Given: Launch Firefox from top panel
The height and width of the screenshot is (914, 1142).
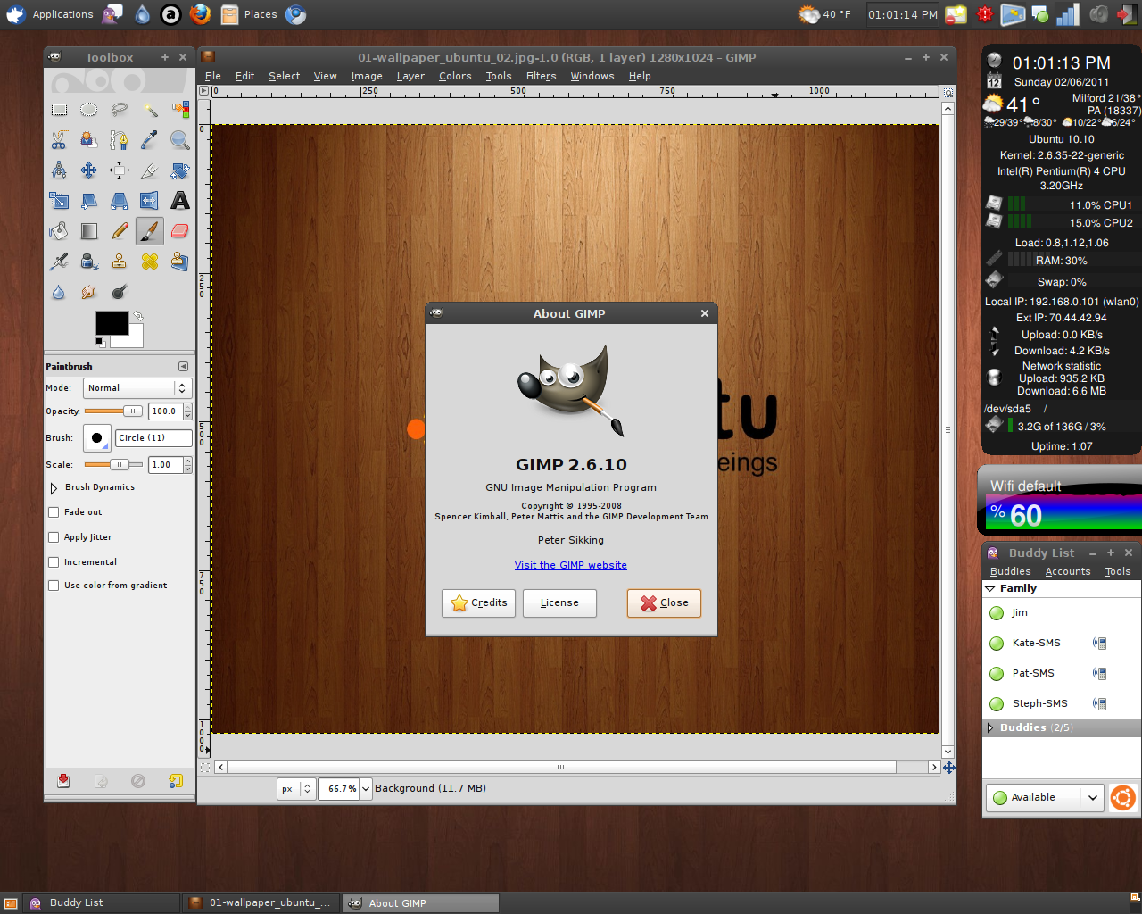Looking at the screenshot, I should [200, 14].
